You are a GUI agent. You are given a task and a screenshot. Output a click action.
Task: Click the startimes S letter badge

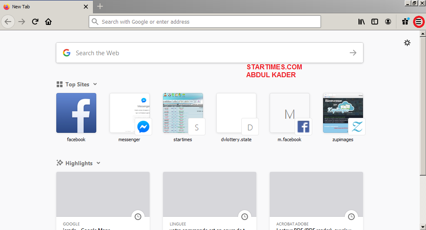click(x=197, y=127)
